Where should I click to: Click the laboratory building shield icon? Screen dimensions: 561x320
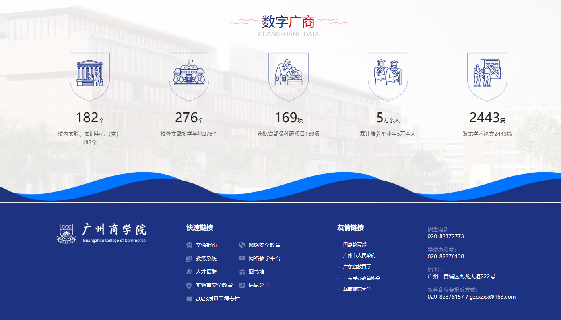tap(89, 75)
